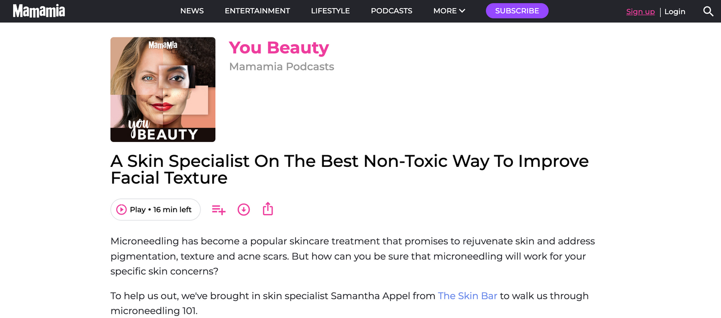Click the purple Subscribe button
This screenshot has width=721, height=318.
(517, 11)
